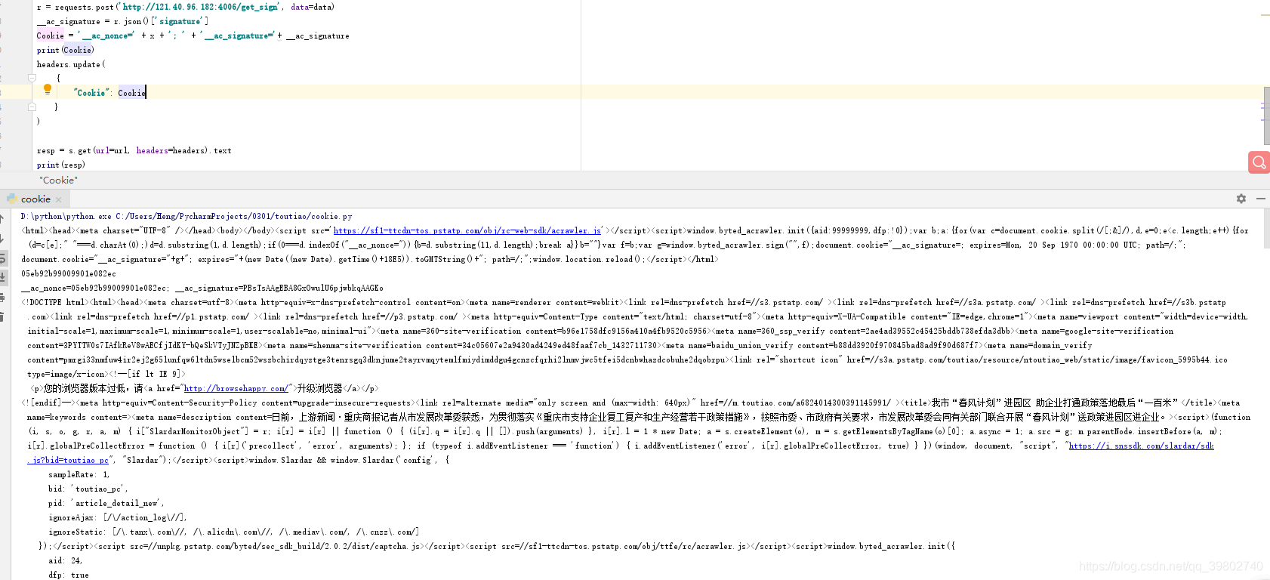Open Run panel settings gear
1270x580 pixels.
(1241, 199)
